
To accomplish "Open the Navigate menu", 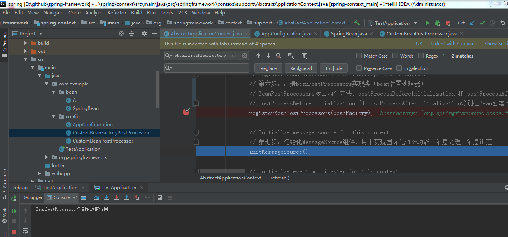I will [53, 13].
